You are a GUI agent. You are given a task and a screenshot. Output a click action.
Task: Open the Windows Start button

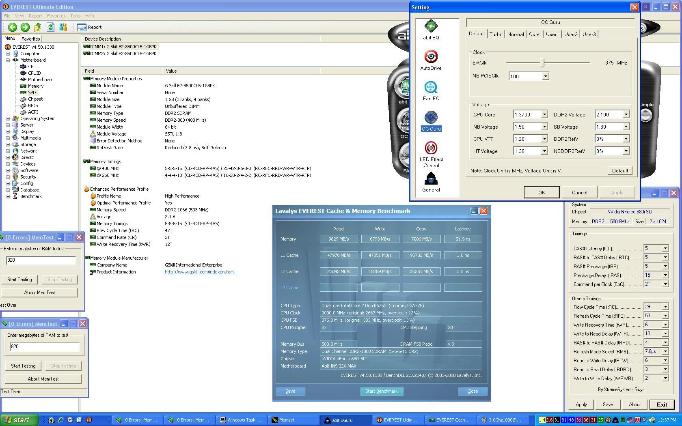coord(19,420)
